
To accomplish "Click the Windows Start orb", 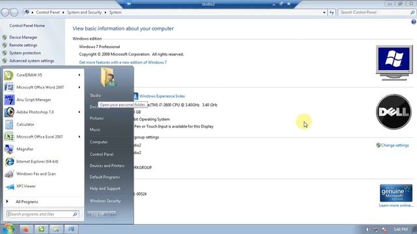I will pyautogui.click(x=8, y=229).
